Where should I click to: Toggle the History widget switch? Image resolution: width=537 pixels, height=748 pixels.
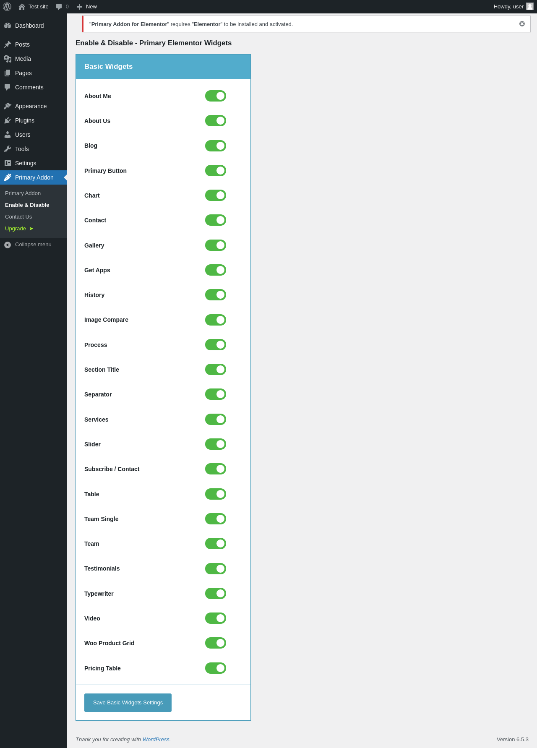(x=216, y=295)
